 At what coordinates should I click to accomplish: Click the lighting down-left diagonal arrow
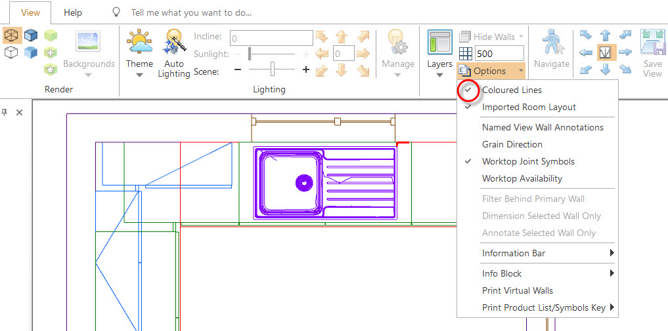pos(322,70)
